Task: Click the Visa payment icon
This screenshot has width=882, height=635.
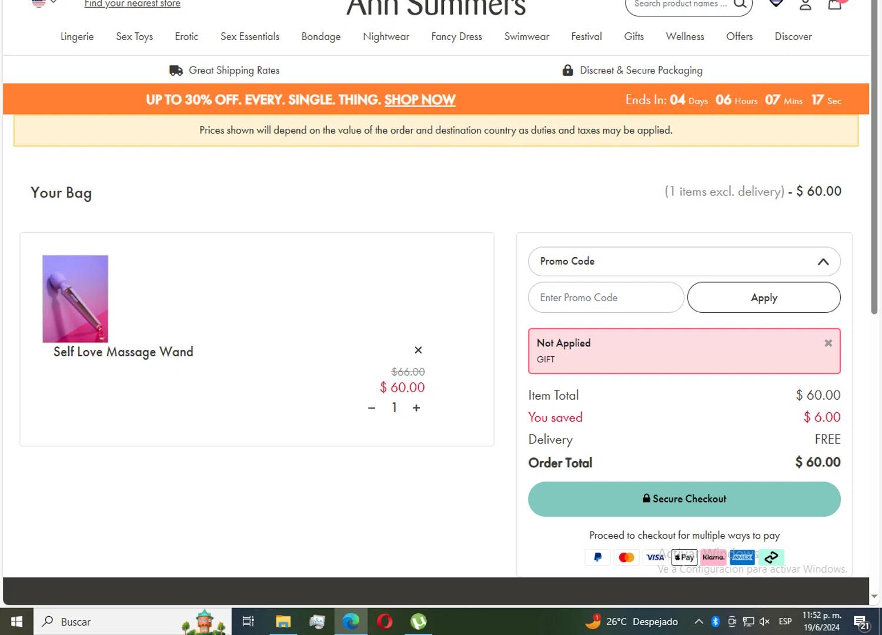Action: click(x=655, y=557)
